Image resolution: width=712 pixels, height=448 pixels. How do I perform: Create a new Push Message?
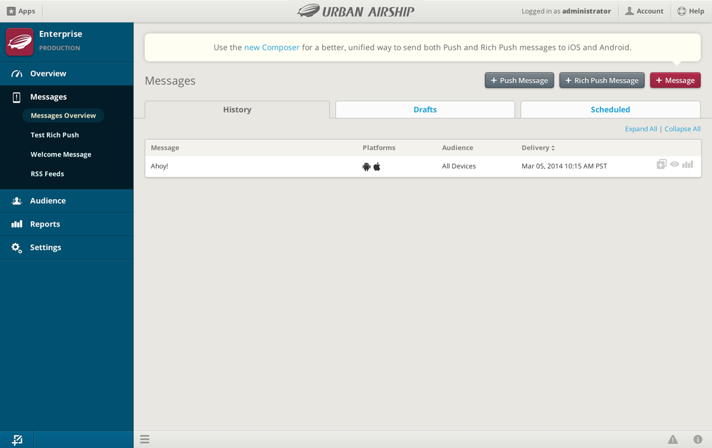pos(519,80)
